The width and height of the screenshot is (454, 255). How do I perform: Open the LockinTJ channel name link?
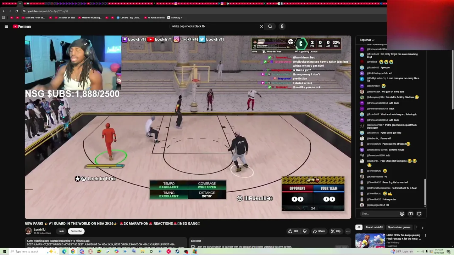(x=39, y=229)
